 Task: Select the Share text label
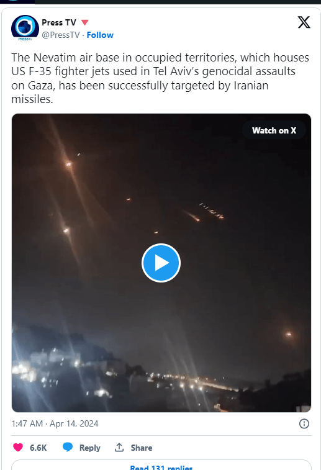pos(142,448)
